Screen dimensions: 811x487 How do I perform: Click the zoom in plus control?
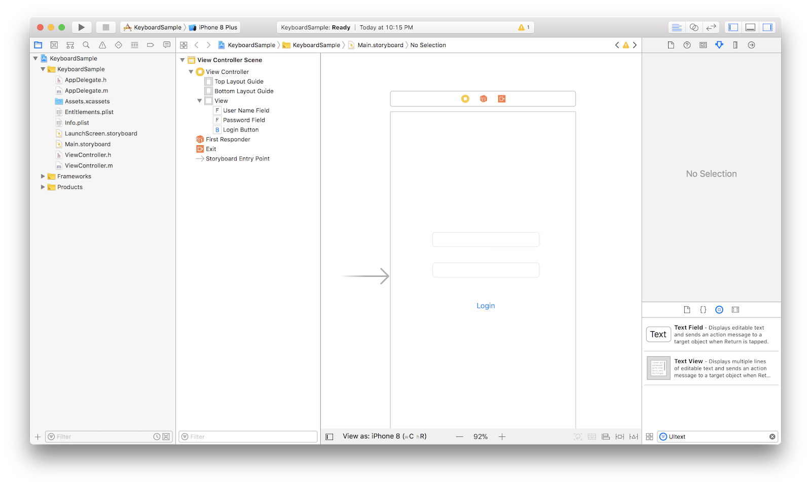pyautogui.click(x=502, y=436)
